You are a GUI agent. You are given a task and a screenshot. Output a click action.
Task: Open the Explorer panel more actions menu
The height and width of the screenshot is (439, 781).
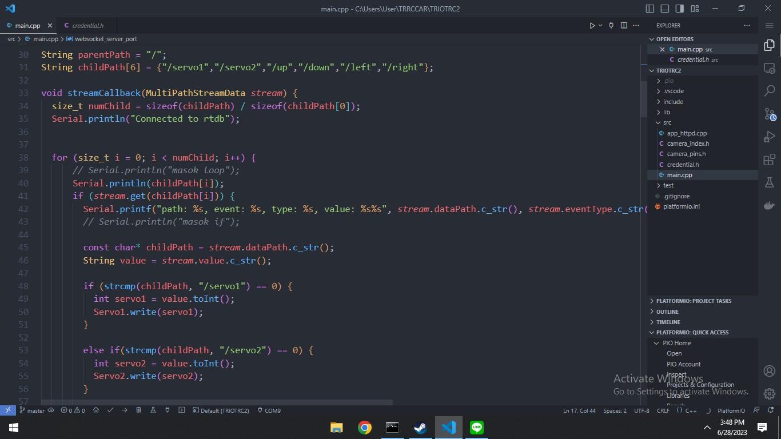(x=747, y=26)
